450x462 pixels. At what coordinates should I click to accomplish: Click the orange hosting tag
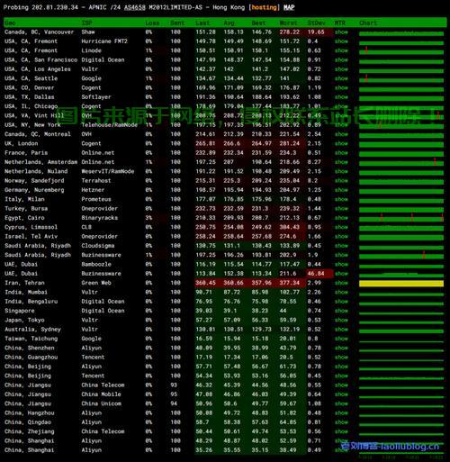[264, 7]
